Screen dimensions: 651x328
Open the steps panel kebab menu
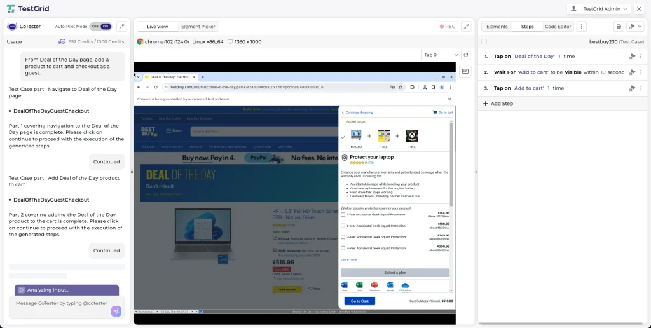click(581, 27)
